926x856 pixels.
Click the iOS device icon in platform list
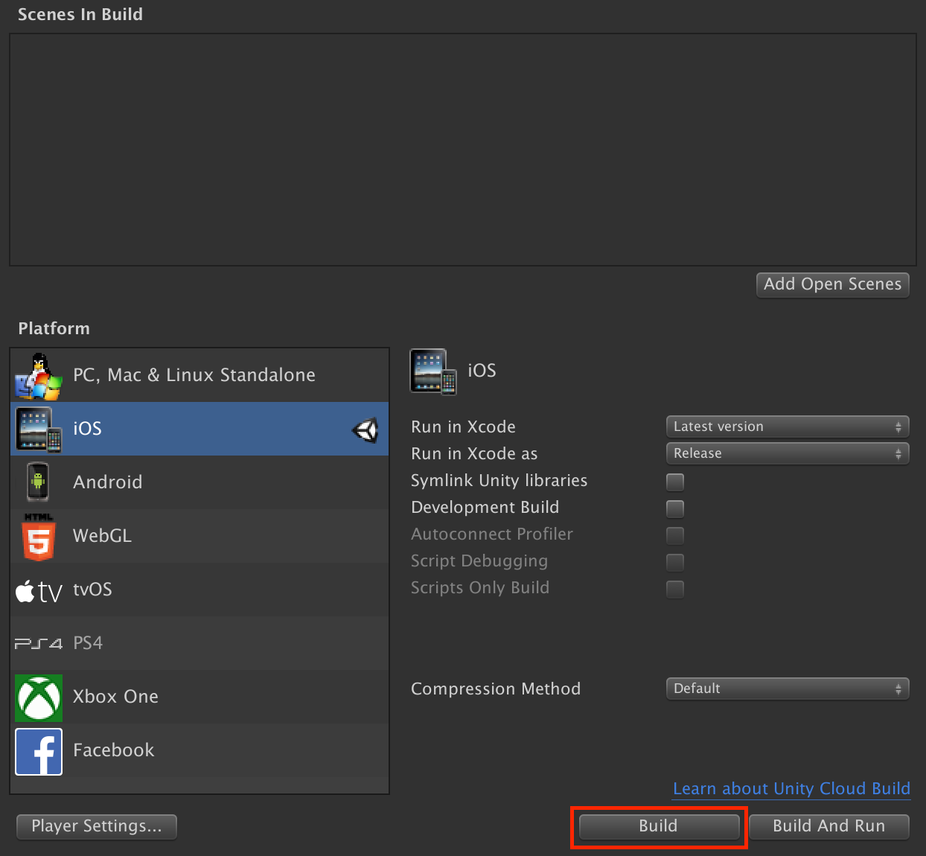[x=38, y=429]
